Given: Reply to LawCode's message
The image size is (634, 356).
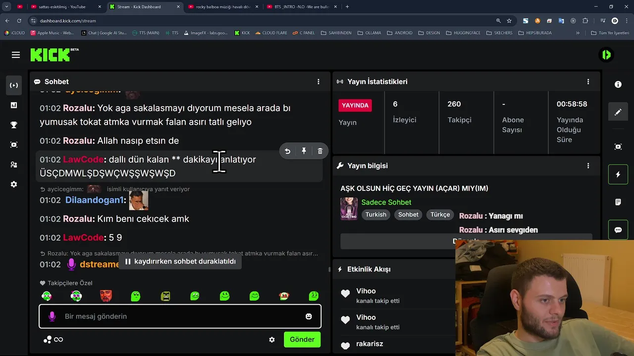Looking at the screenshot, I should click(287, 151).
